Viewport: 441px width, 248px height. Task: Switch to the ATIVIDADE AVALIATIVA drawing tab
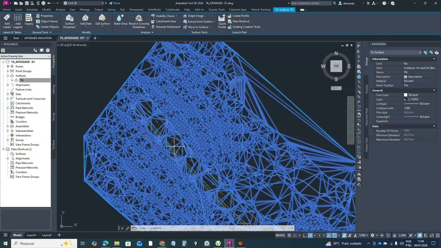(38, 38)
